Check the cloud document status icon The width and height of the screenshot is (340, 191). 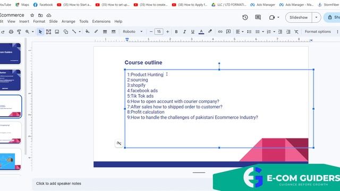coord(49,15)
